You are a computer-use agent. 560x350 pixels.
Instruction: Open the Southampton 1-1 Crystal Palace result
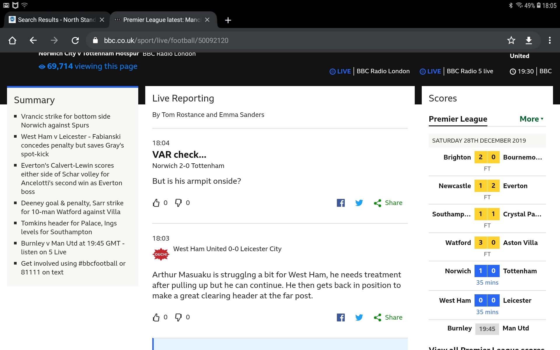click(487, 218)
